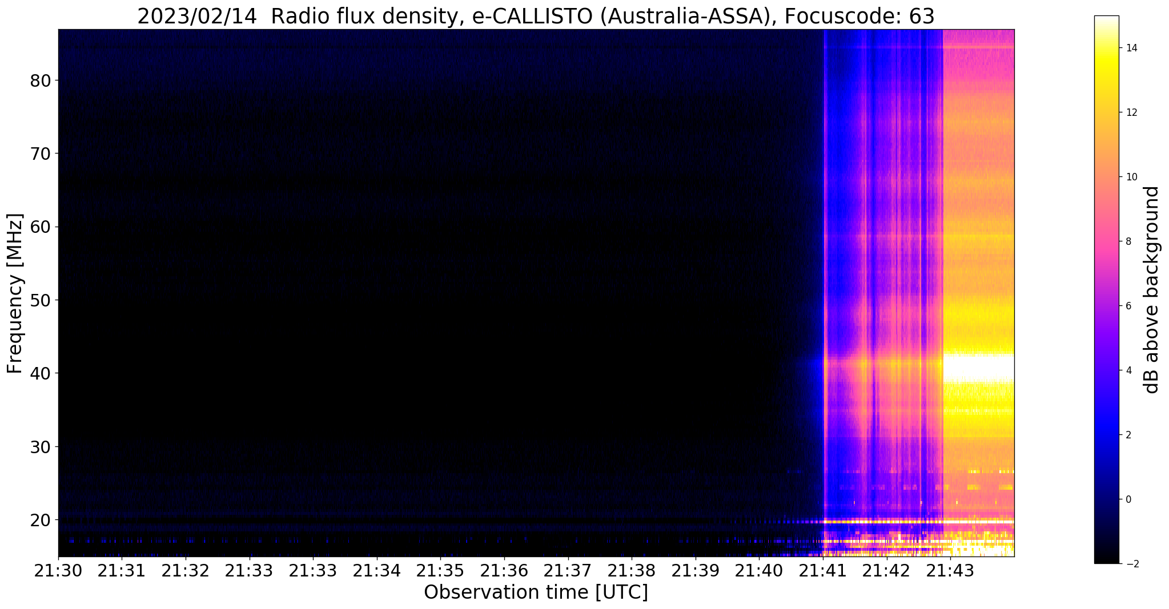Select the 70 MHz y-axis tick label
This screenshot has width=1169, height=609.
[41, 154]
